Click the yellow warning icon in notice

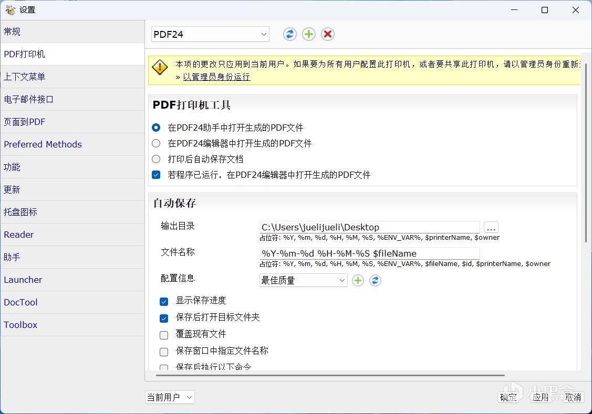[160, 68]
